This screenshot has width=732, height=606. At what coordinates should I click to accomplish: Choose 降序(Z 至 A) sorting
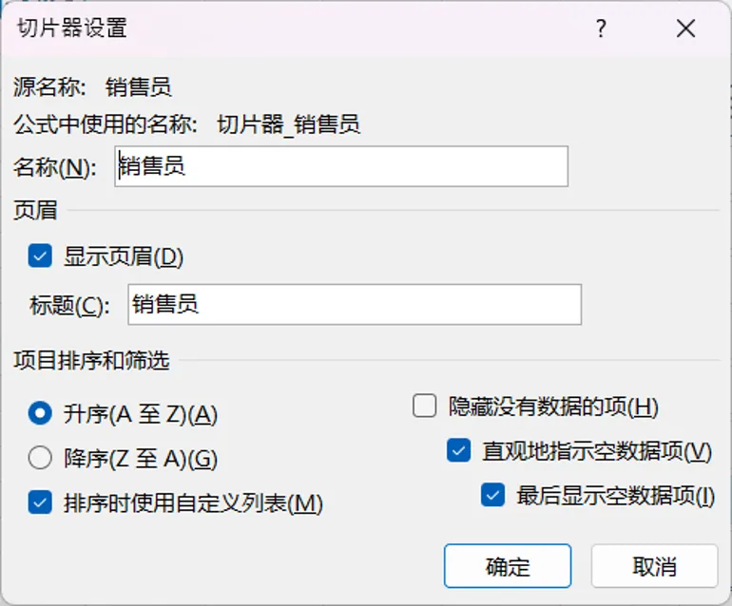(40, 458)
